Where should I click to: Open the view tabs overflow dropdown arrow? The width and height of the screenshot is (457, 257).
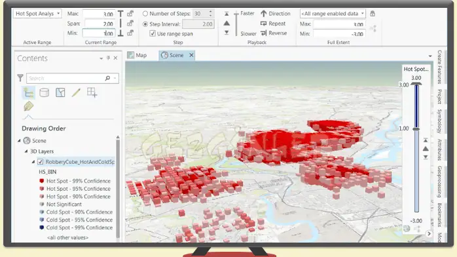coord(430,56)
